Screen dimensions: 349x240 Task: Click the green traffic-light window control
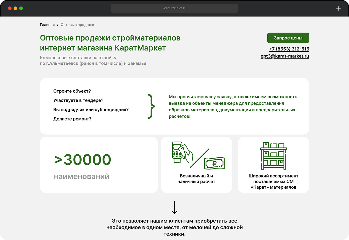point(21,8)
